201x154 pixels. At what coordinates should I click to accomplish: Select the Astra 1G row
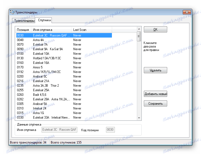pos(64,113)
